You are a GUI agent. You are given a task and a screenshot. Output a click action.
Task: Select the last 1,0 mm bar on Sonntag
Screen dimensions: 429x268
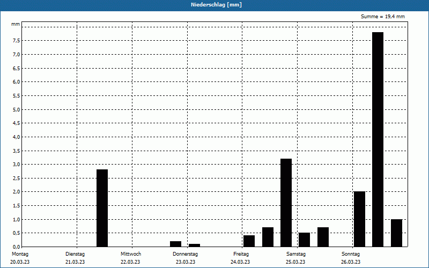click(396, 233)
